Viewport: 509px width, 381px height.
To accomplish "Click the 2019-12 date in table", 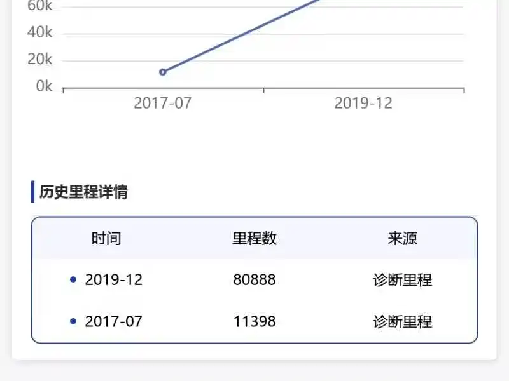I will pos(114,279).
